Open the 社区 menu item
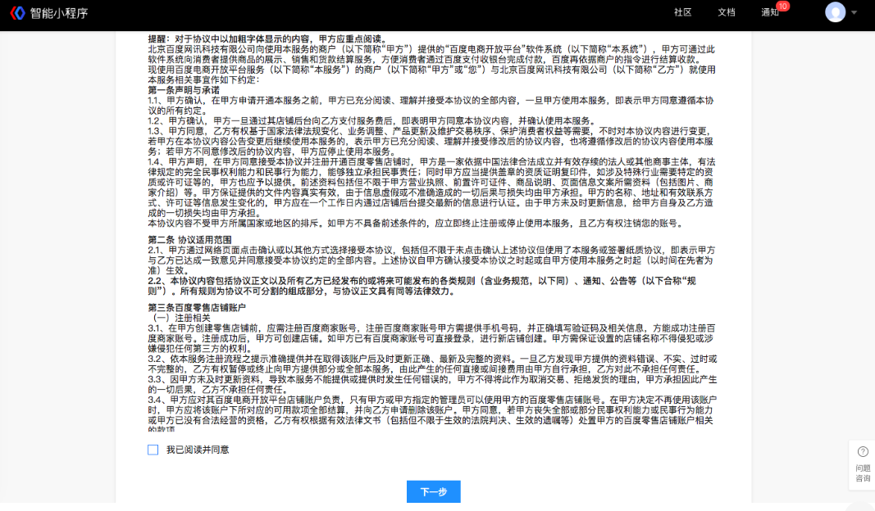 point(682,12)
